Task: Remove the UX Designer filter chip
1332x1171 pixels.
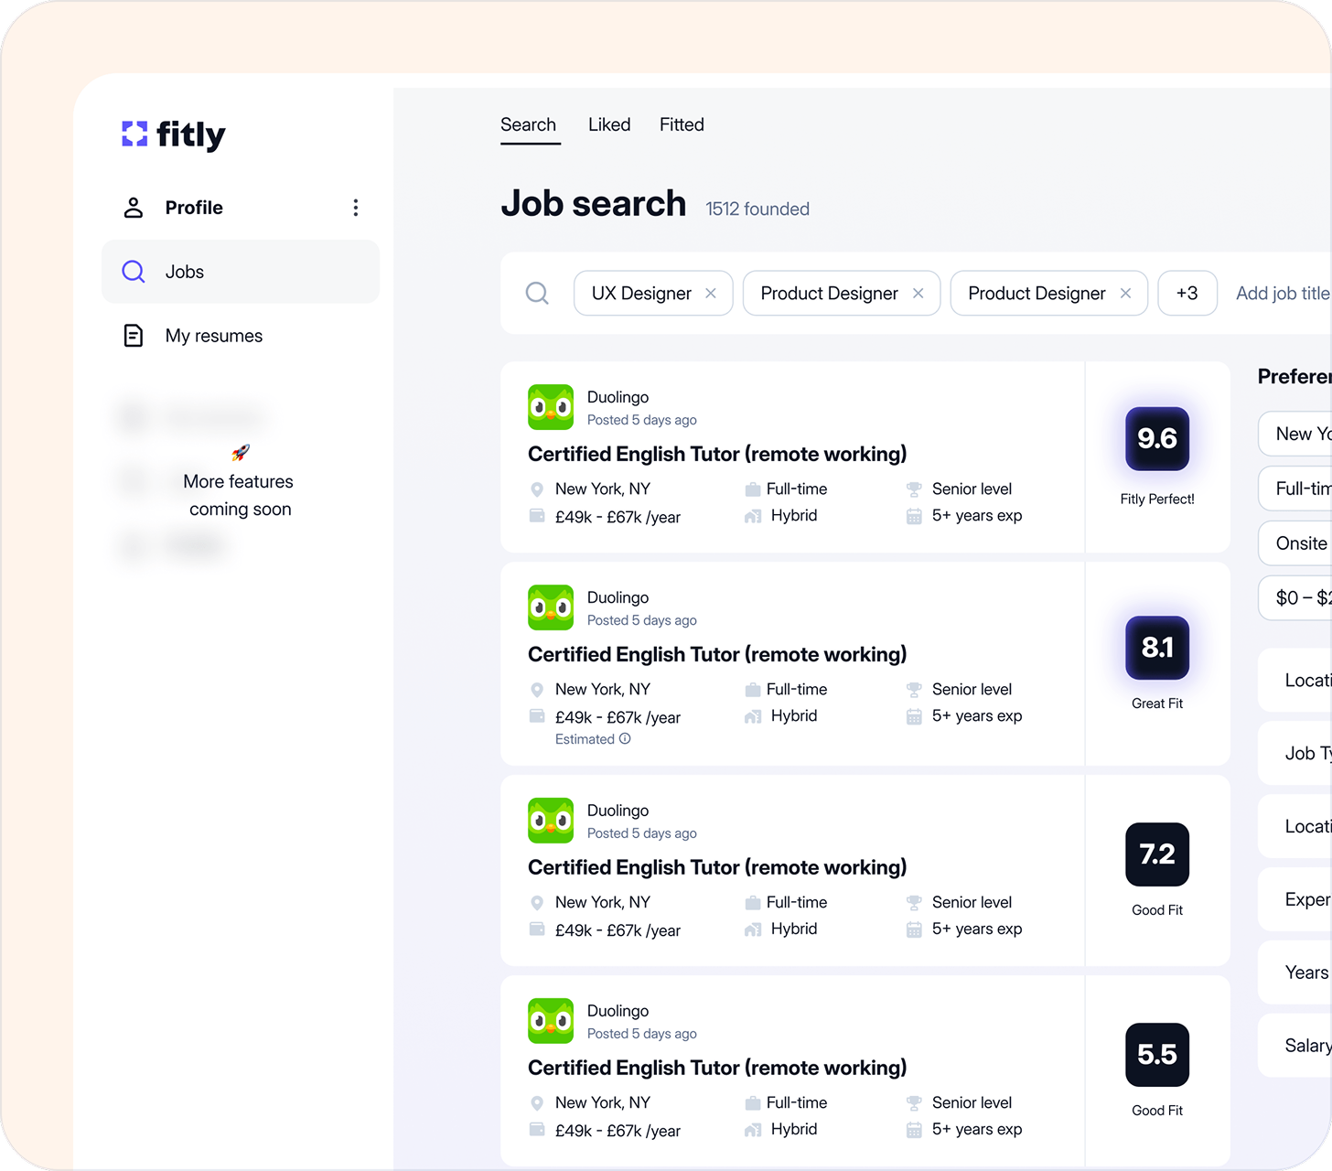Action: point(711,293)
